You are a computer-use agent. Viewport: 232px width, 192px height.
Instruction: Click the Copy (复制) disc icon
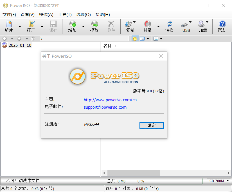(x=128, y=24)
